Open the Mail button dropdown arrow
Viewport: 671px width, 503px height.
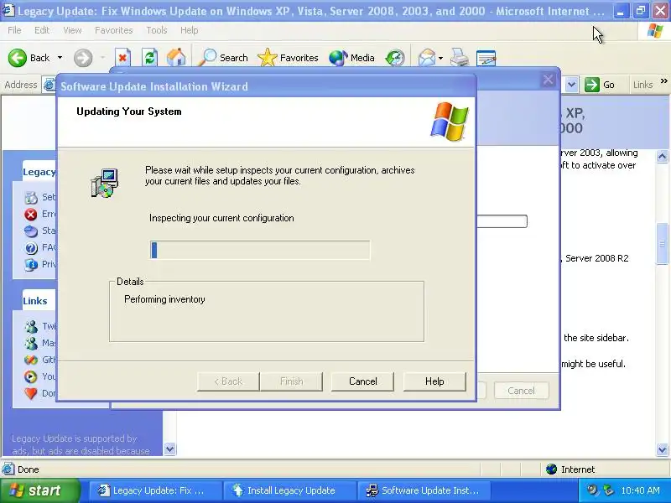point(440,58)
